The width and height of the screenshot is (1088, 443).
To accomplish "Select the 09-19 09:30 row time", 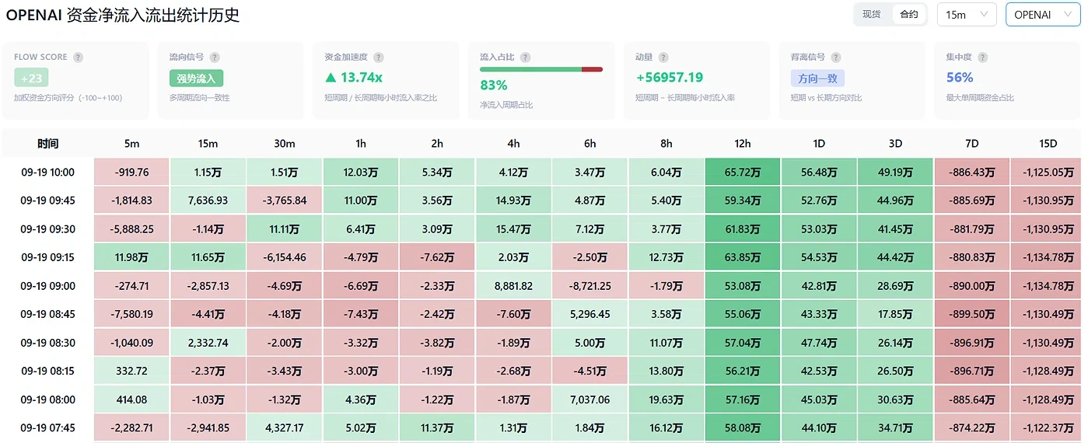I will (48, 229).
